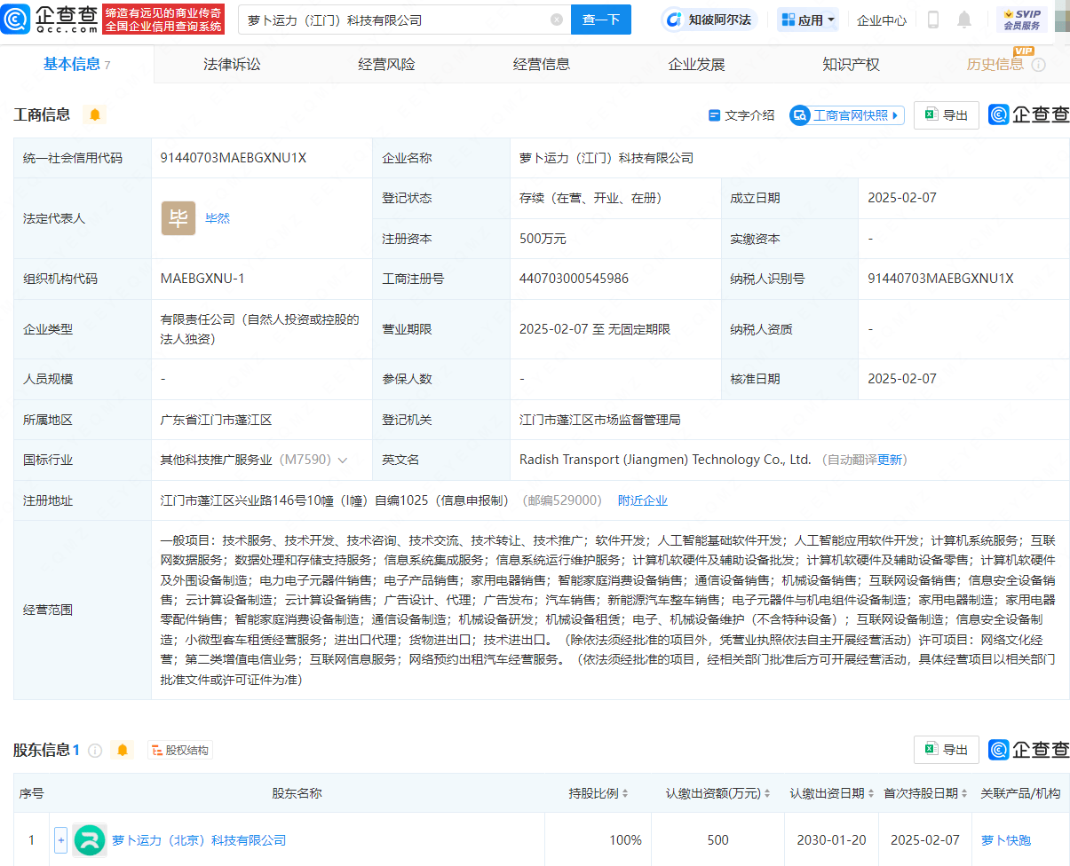Open the 应用 dropdown menu
The height and width of the screenshot is (866, 1070).
pos(808,20)
